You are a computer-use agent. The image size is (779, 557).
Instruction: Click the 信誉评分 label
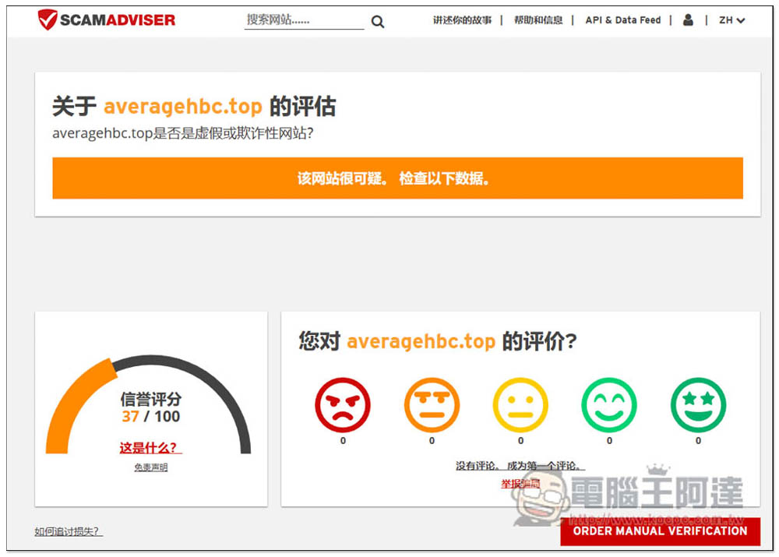pos(151,399)
